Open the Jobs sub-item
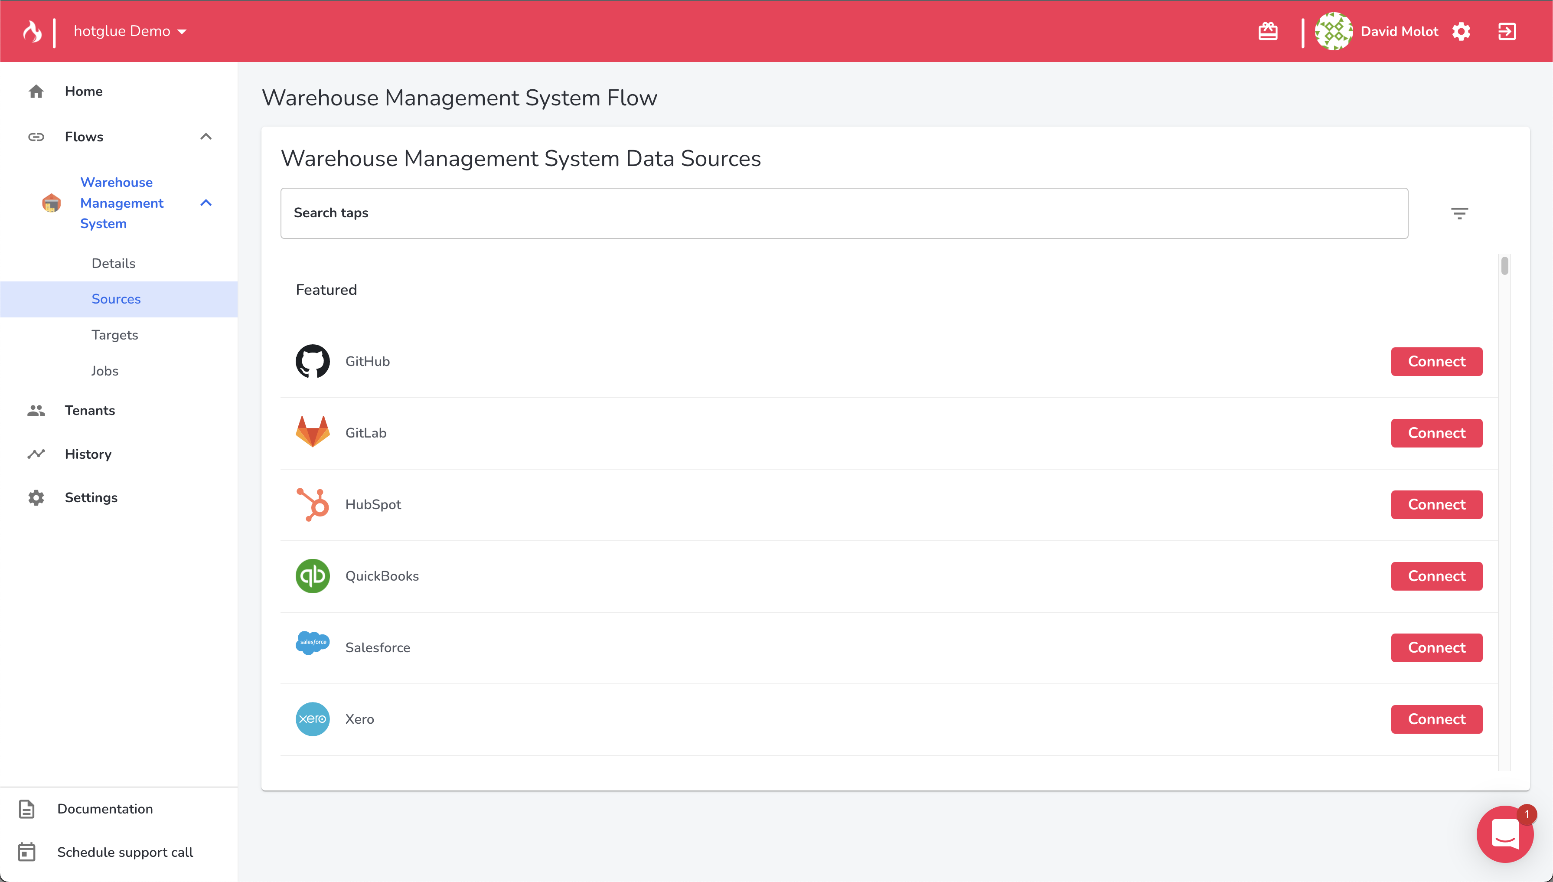 coord(105,371)
